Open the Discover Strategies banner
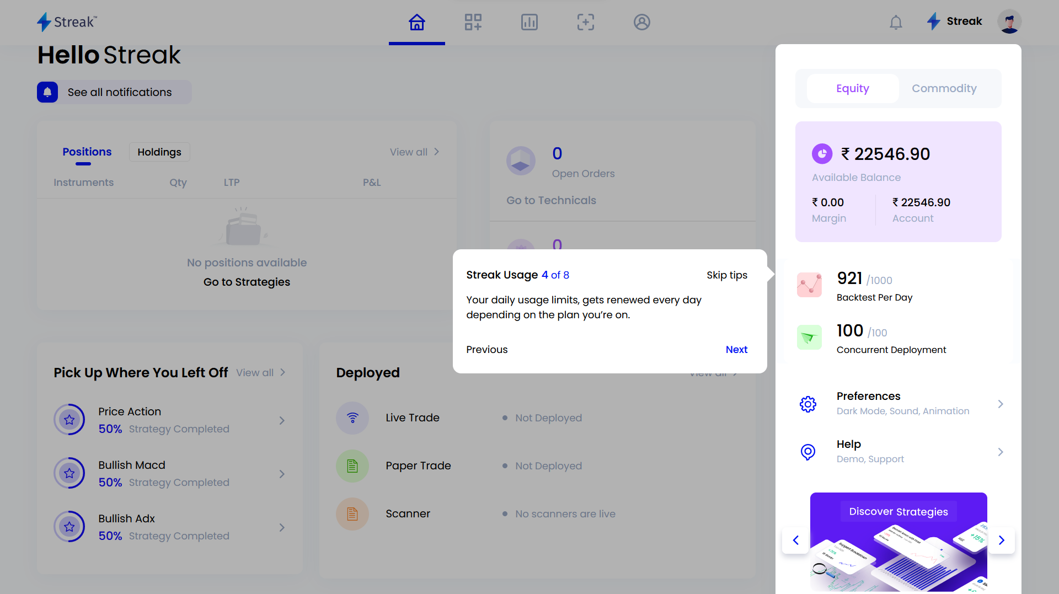The width and height of the screenshot is (1059, 594). click(x=898, y=542)
